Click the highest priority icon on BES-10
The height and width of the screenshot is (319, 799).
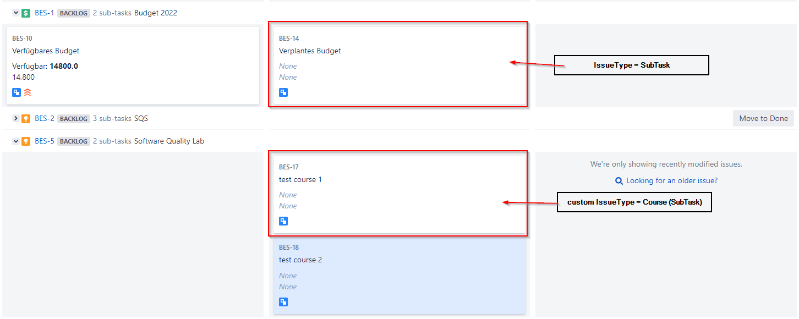(x=28, y=92)
